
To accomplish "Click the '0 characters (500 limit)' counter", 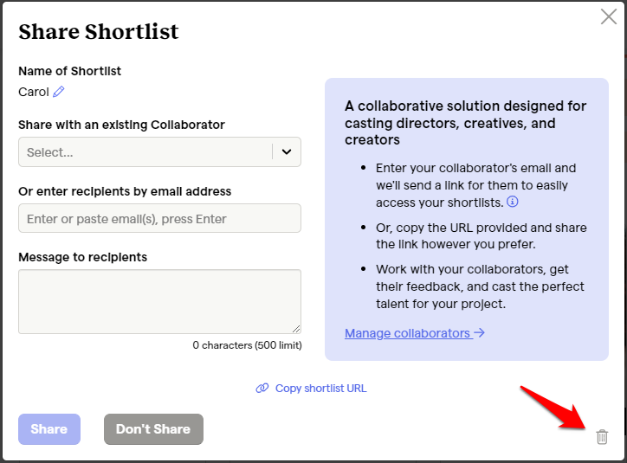I will [x=247, y=345].
